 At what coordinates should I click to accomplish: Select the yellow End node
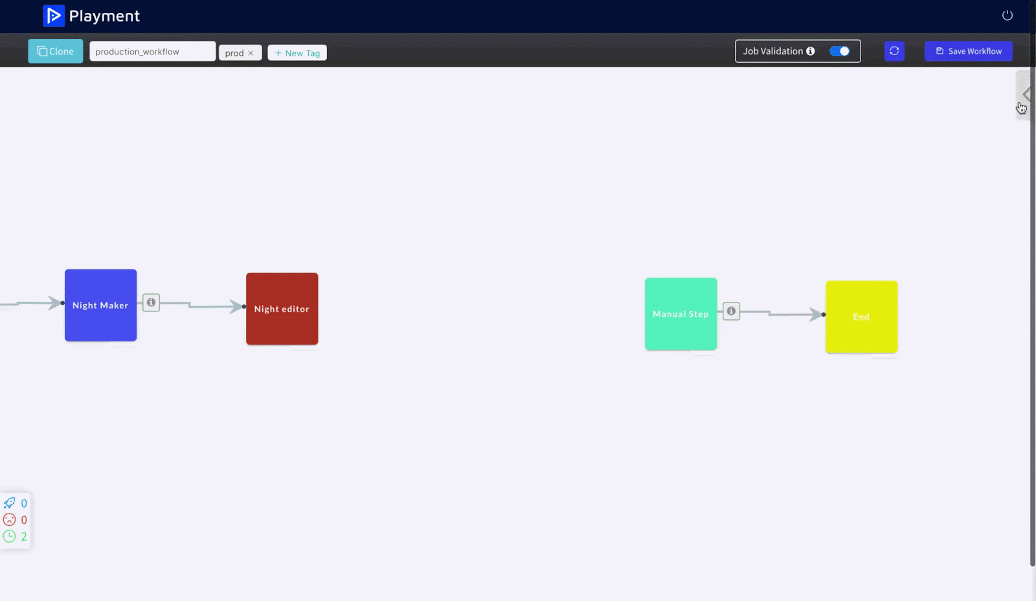pyautogui.click(x=861, y=317)
